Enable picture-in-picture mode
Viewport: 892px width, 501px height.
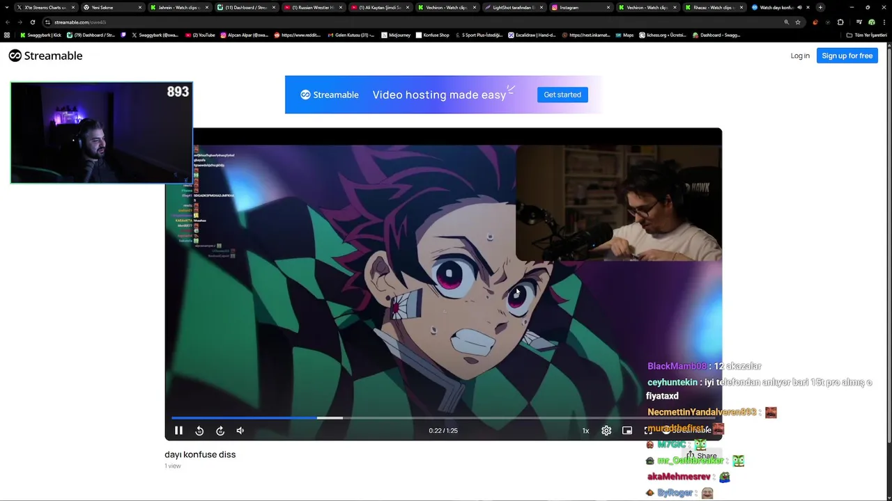[627, 431]
